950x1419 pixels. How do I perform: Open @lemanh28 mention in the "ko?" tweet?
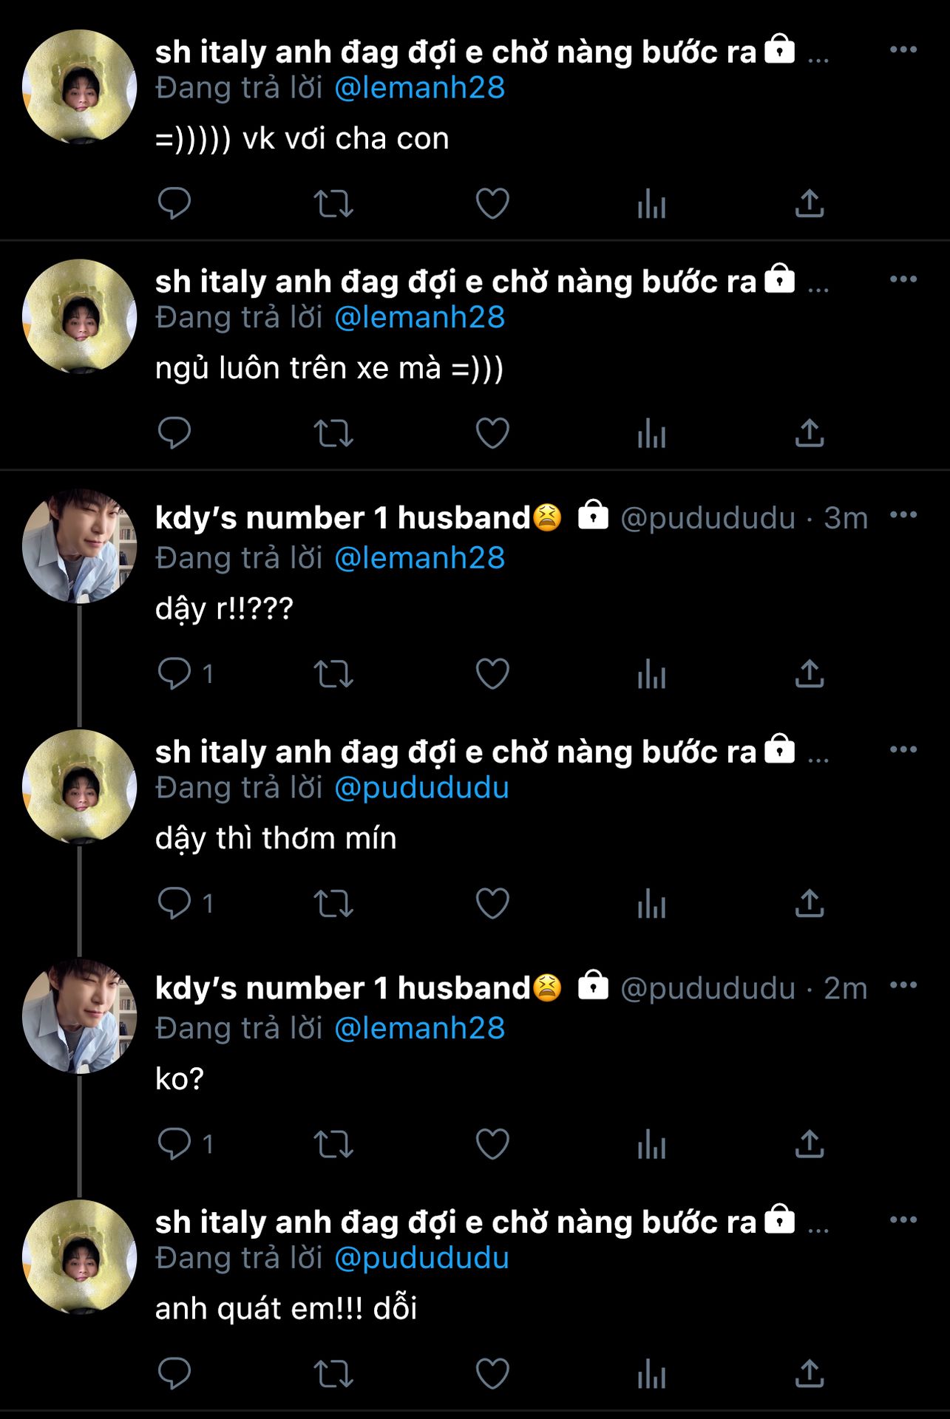tap(420, 1028)
